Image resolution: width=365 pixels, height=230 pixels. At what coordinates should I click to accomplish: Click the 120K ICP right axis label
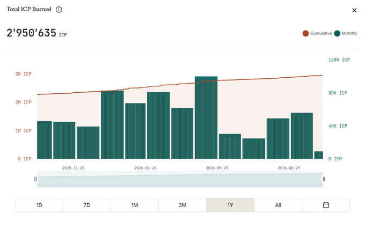(x=339, y=60)
